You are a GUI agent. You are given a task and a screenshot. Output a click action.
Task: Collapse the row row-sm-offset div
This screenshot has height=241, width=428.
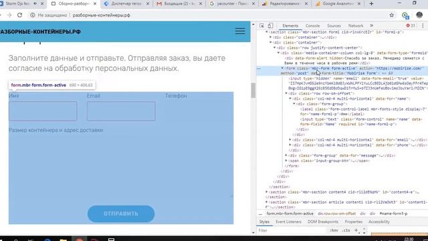286,94
